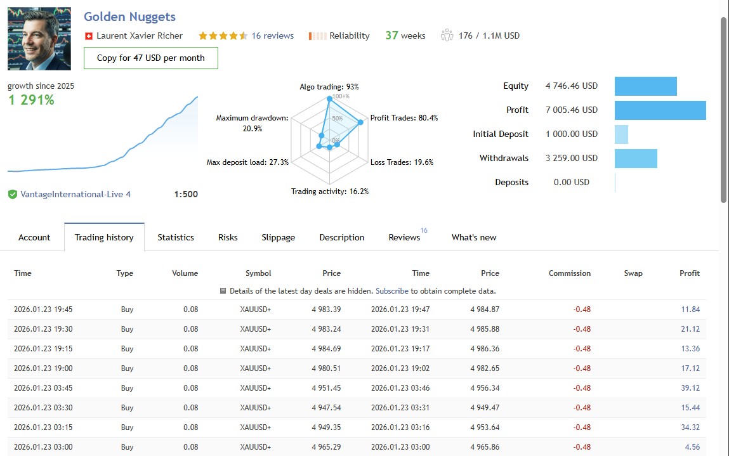Click the 2026.01.23 03:30 trade time

(43, 408)
